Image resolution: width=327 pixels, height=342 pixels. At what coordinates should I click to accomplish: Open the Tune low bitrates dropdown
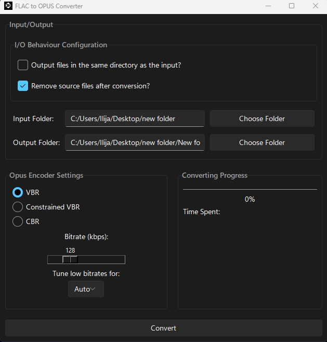[86, 289]
